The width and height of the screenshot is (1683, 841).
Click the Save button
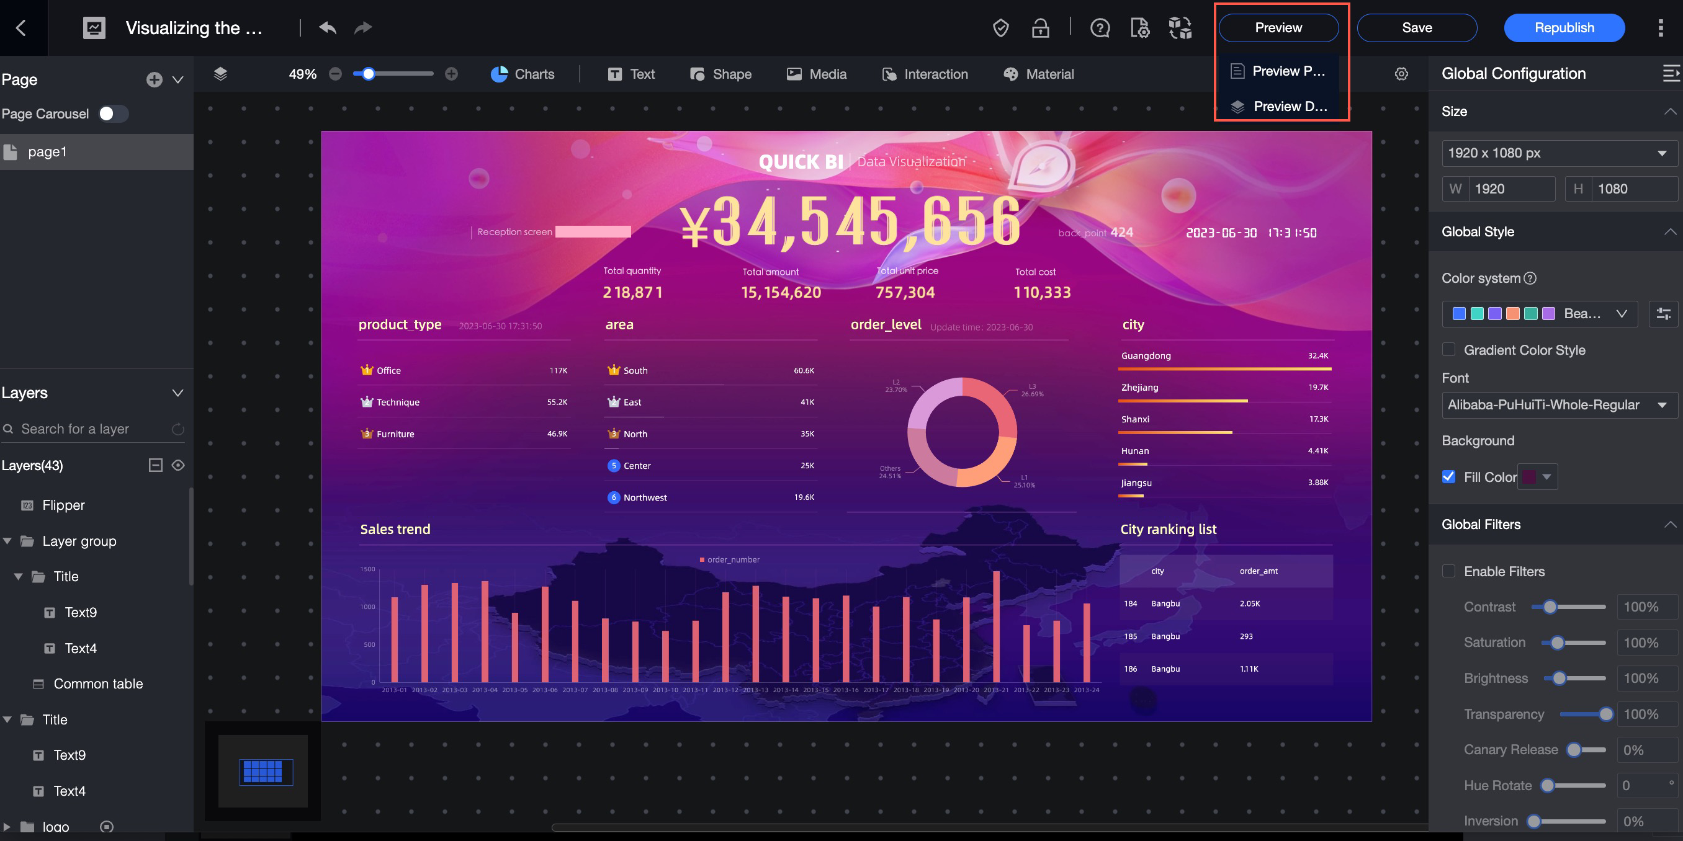[x=1416, y=28]
